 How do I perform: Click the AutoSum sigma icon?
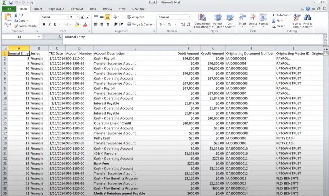click(274, 15)
